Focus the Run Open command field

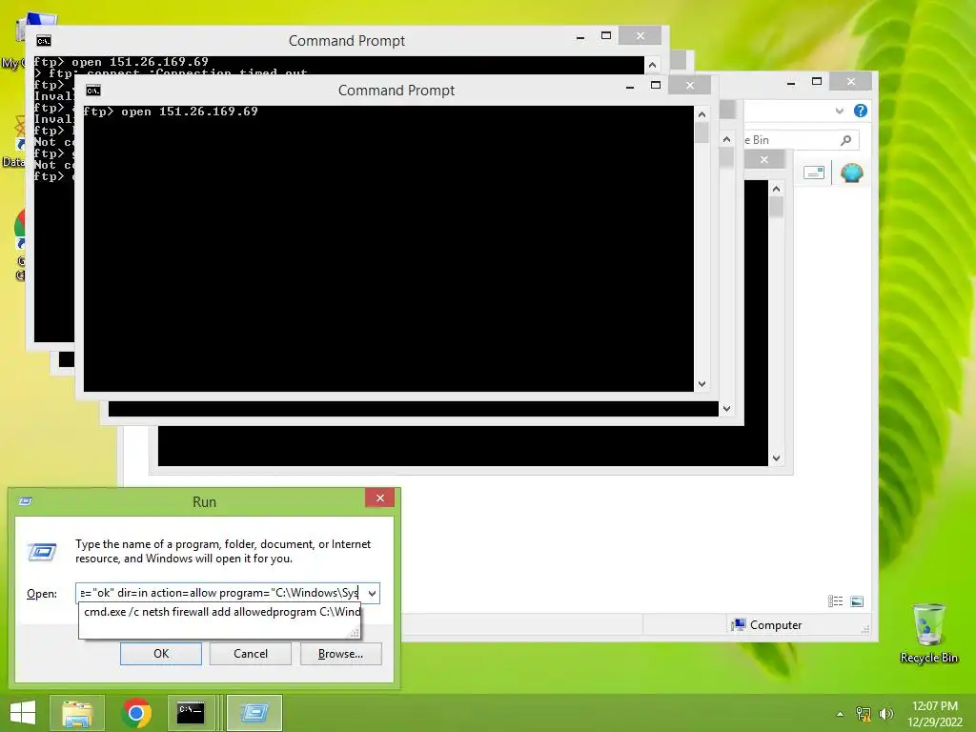point(220,593)
